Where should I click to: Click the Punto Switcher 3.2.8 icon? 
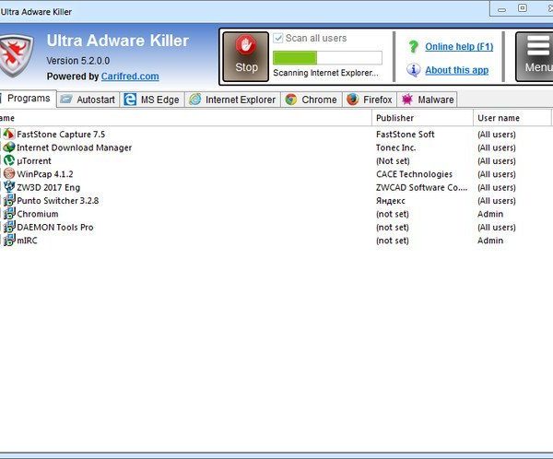tap(9, 200)
